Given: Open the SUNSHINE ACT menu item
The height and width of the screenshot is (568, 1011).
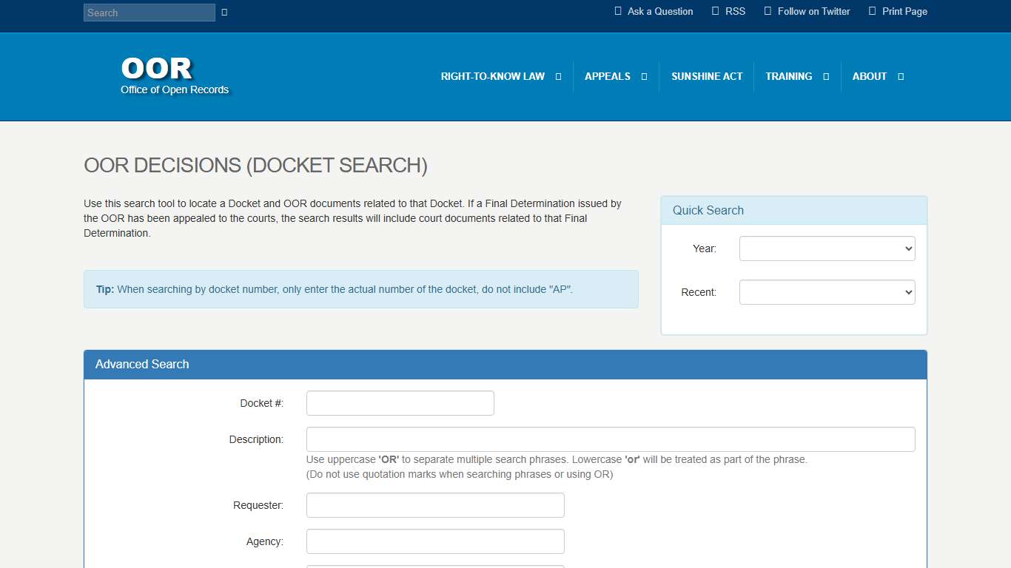Looking at the screenshot, I should 707,76.
